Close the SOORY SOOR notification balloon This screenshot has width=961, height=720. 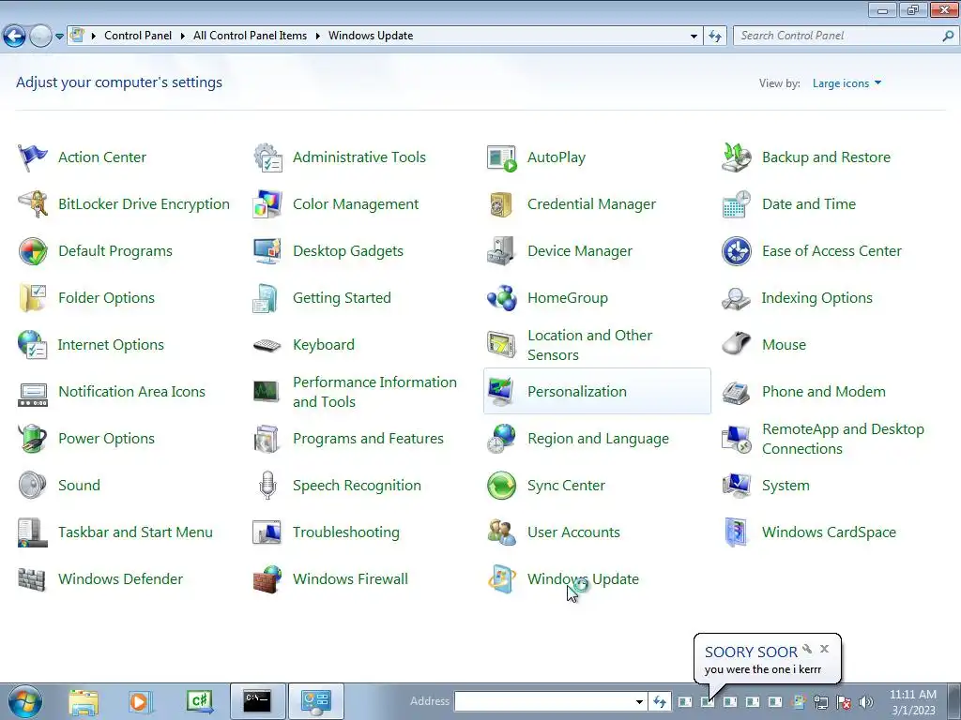[824, 649]
